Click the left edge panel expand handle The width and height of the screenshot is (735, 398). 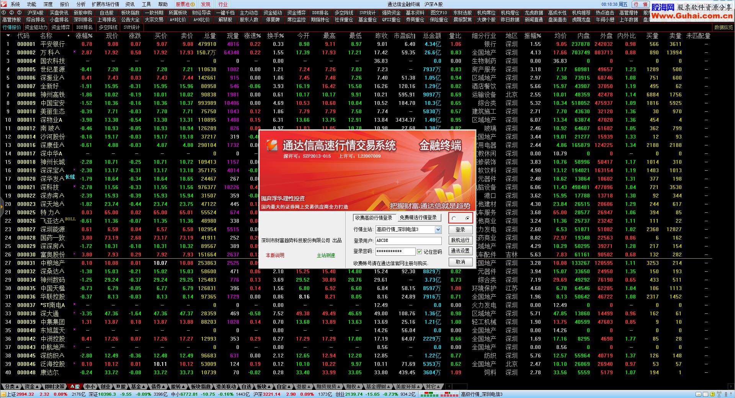click(x=2, y=207)
